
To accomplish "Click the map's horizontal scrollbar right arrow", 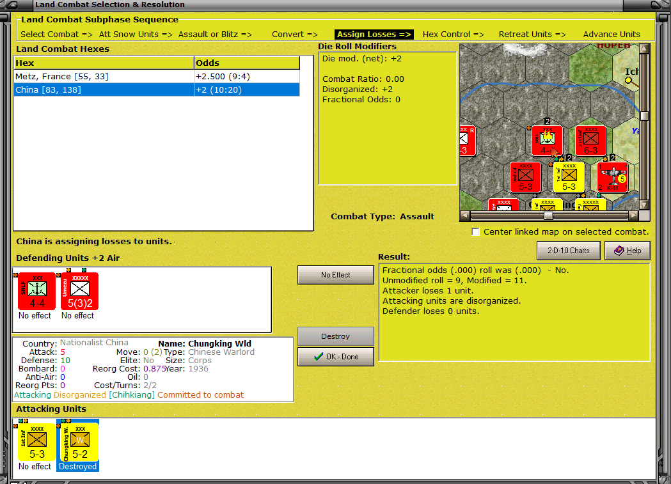I will tap(634, 215).
